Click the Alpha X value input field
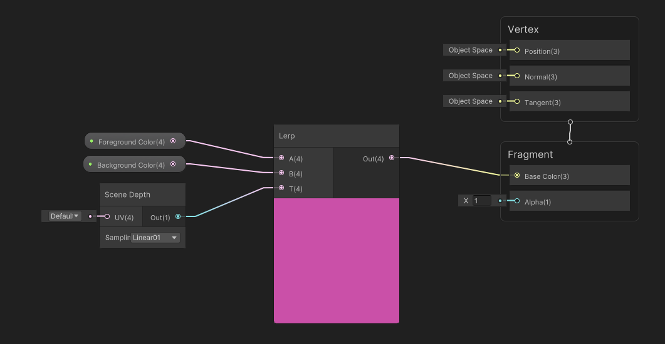The height and width of the screenshot is (344, 665). pyautogui.click(x=482, y=201)
